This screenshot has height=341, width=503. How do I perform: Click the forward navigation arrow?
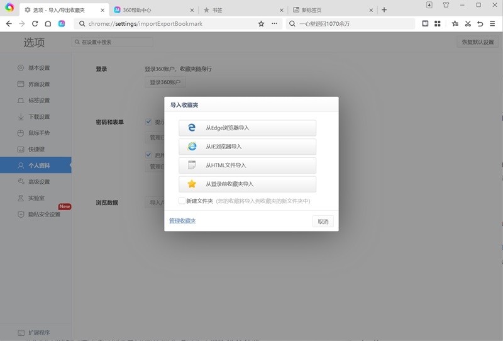click(x=22, y=23)
